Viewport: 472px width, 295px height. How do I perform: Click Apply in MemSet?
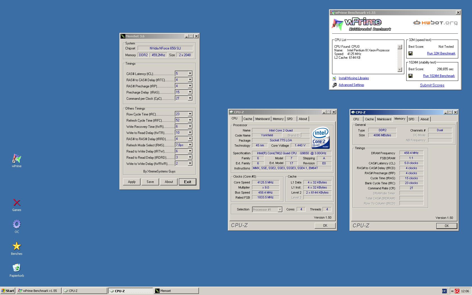(x=132, y=182)
